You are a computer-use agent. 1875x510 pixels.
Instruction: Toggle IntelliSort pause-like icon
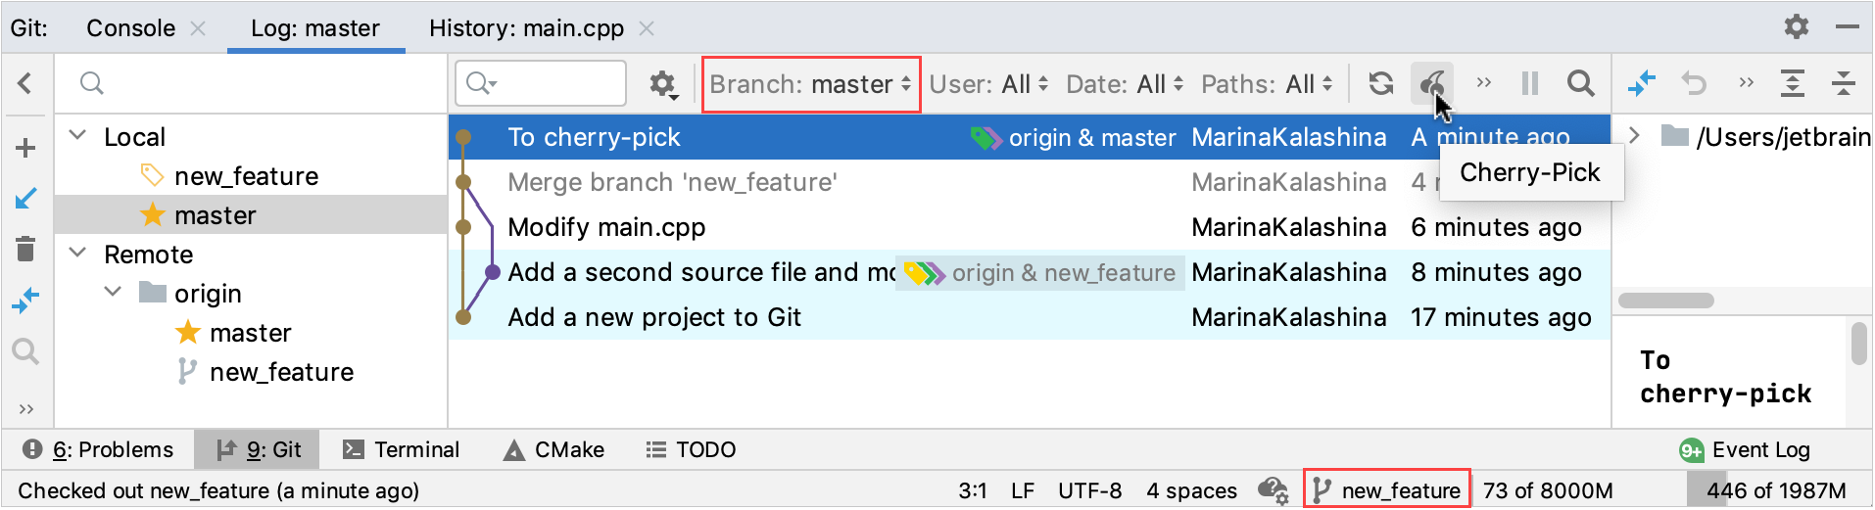click(1530, 83)
